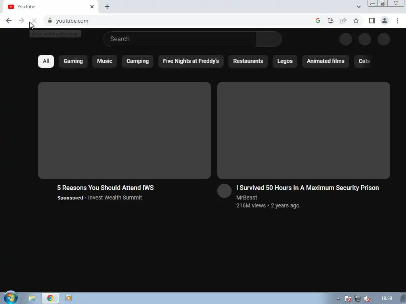Open the MrBeast channel name link
This screenshot has width=406, height=304.
tap(247, 198)
